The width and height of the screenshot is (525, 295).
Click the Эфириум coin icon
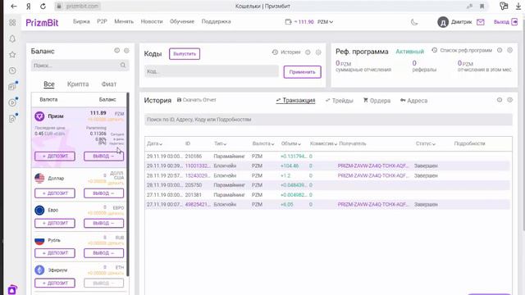[39, 270]
